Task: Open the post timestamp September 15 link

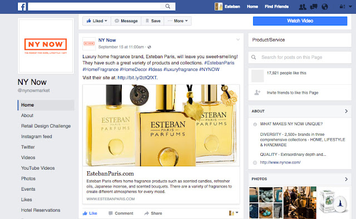Action: point(121,47)
